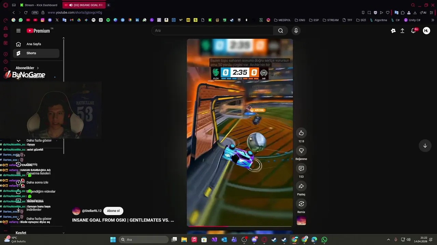Open the TFF bookmarks folder
Image resolution: width=437 pixels, height=245 pixels.
[347, 20]
